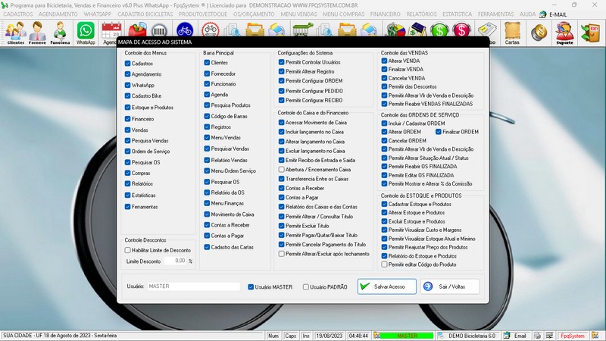Click the Limite Desconto value field
606x341 pixels.
175,261
